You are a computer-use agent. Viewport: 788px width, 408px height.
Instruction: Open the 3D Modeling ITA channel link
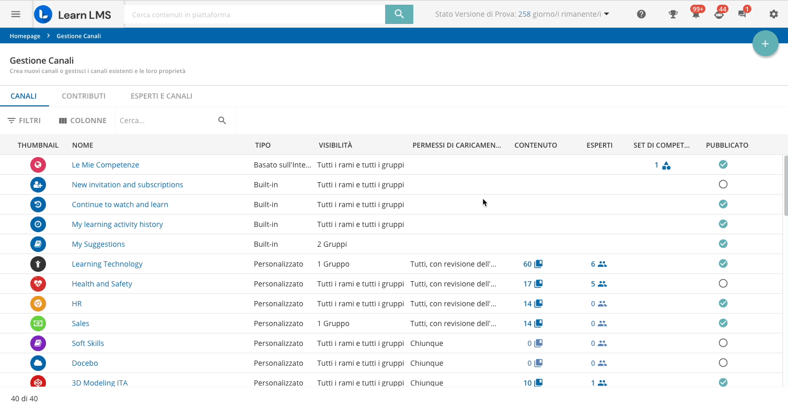100,383
